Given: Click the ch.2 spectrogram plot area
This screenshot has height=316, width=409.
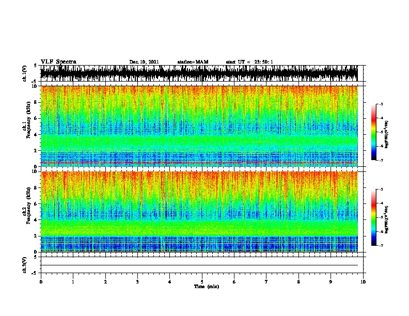Looking at the screenshot, I should tap(199, 212).
